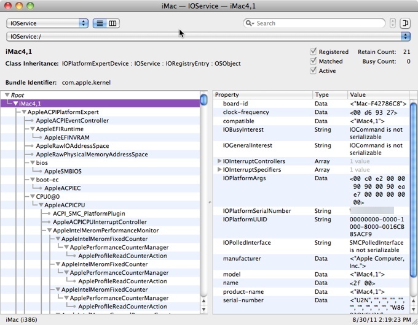Toggle the Matched checkbox
418x325 pixels.
[x=313, y=61]
